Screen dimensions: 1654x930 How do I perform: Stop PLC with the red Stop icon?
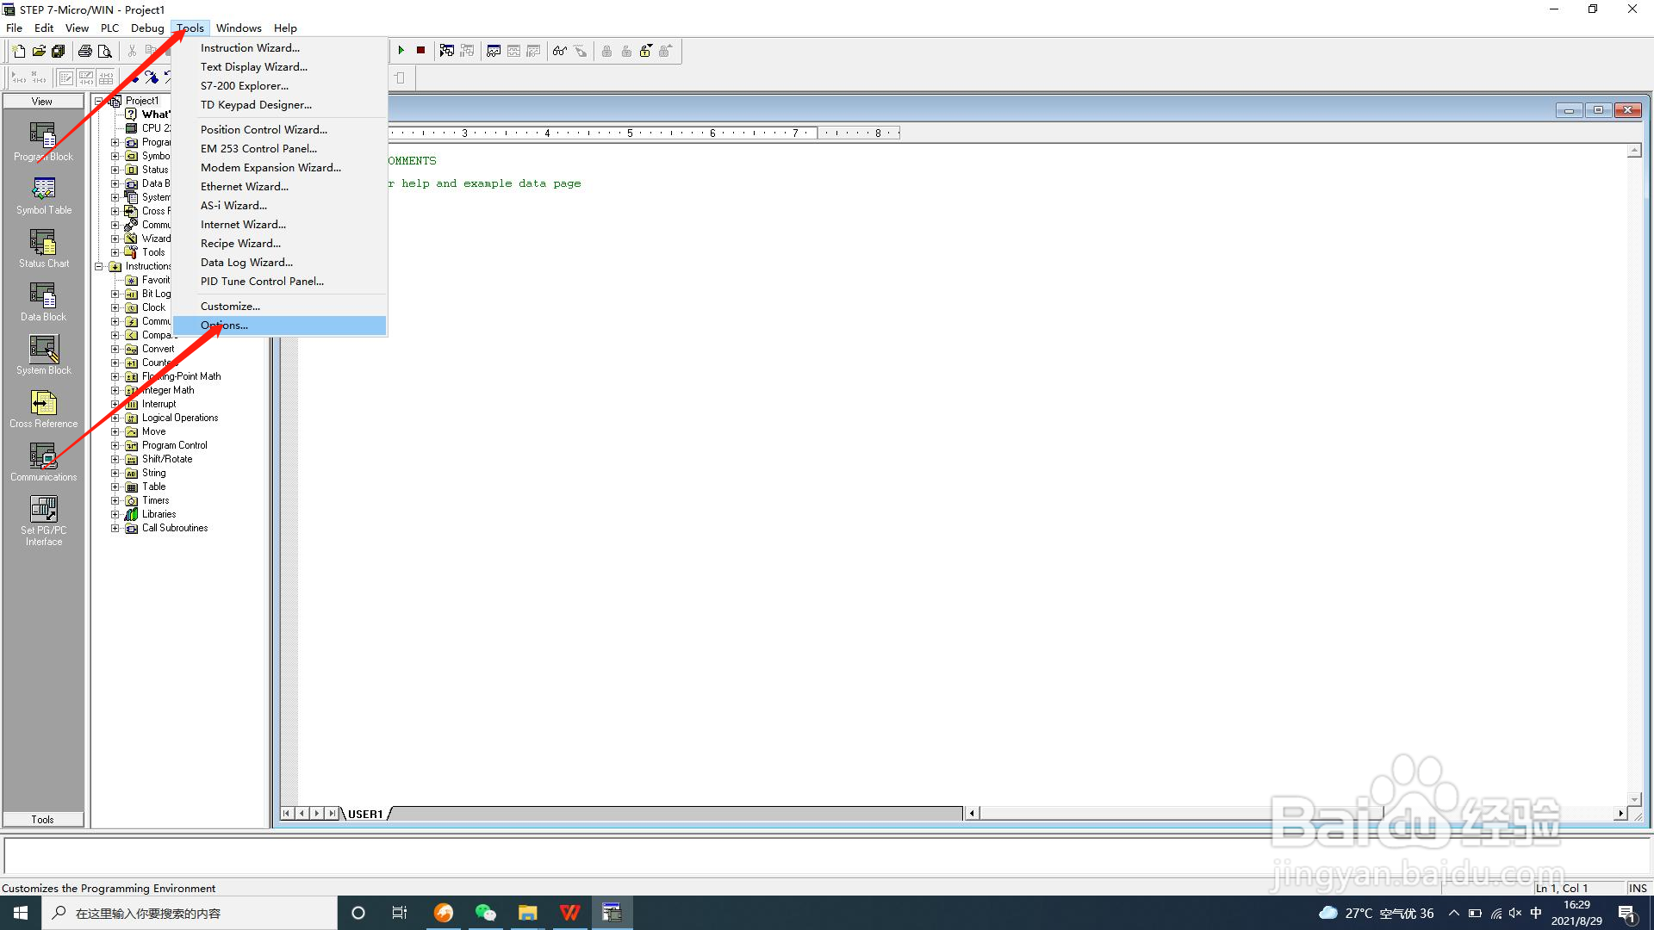(420, 51)
